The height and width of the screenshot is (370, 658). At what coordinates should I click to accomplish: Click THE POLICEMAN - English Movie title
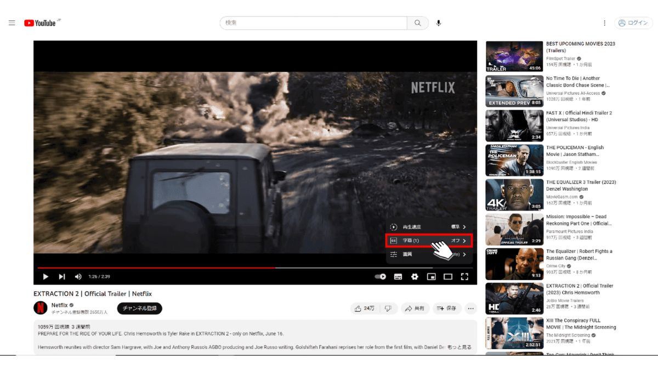575,151
